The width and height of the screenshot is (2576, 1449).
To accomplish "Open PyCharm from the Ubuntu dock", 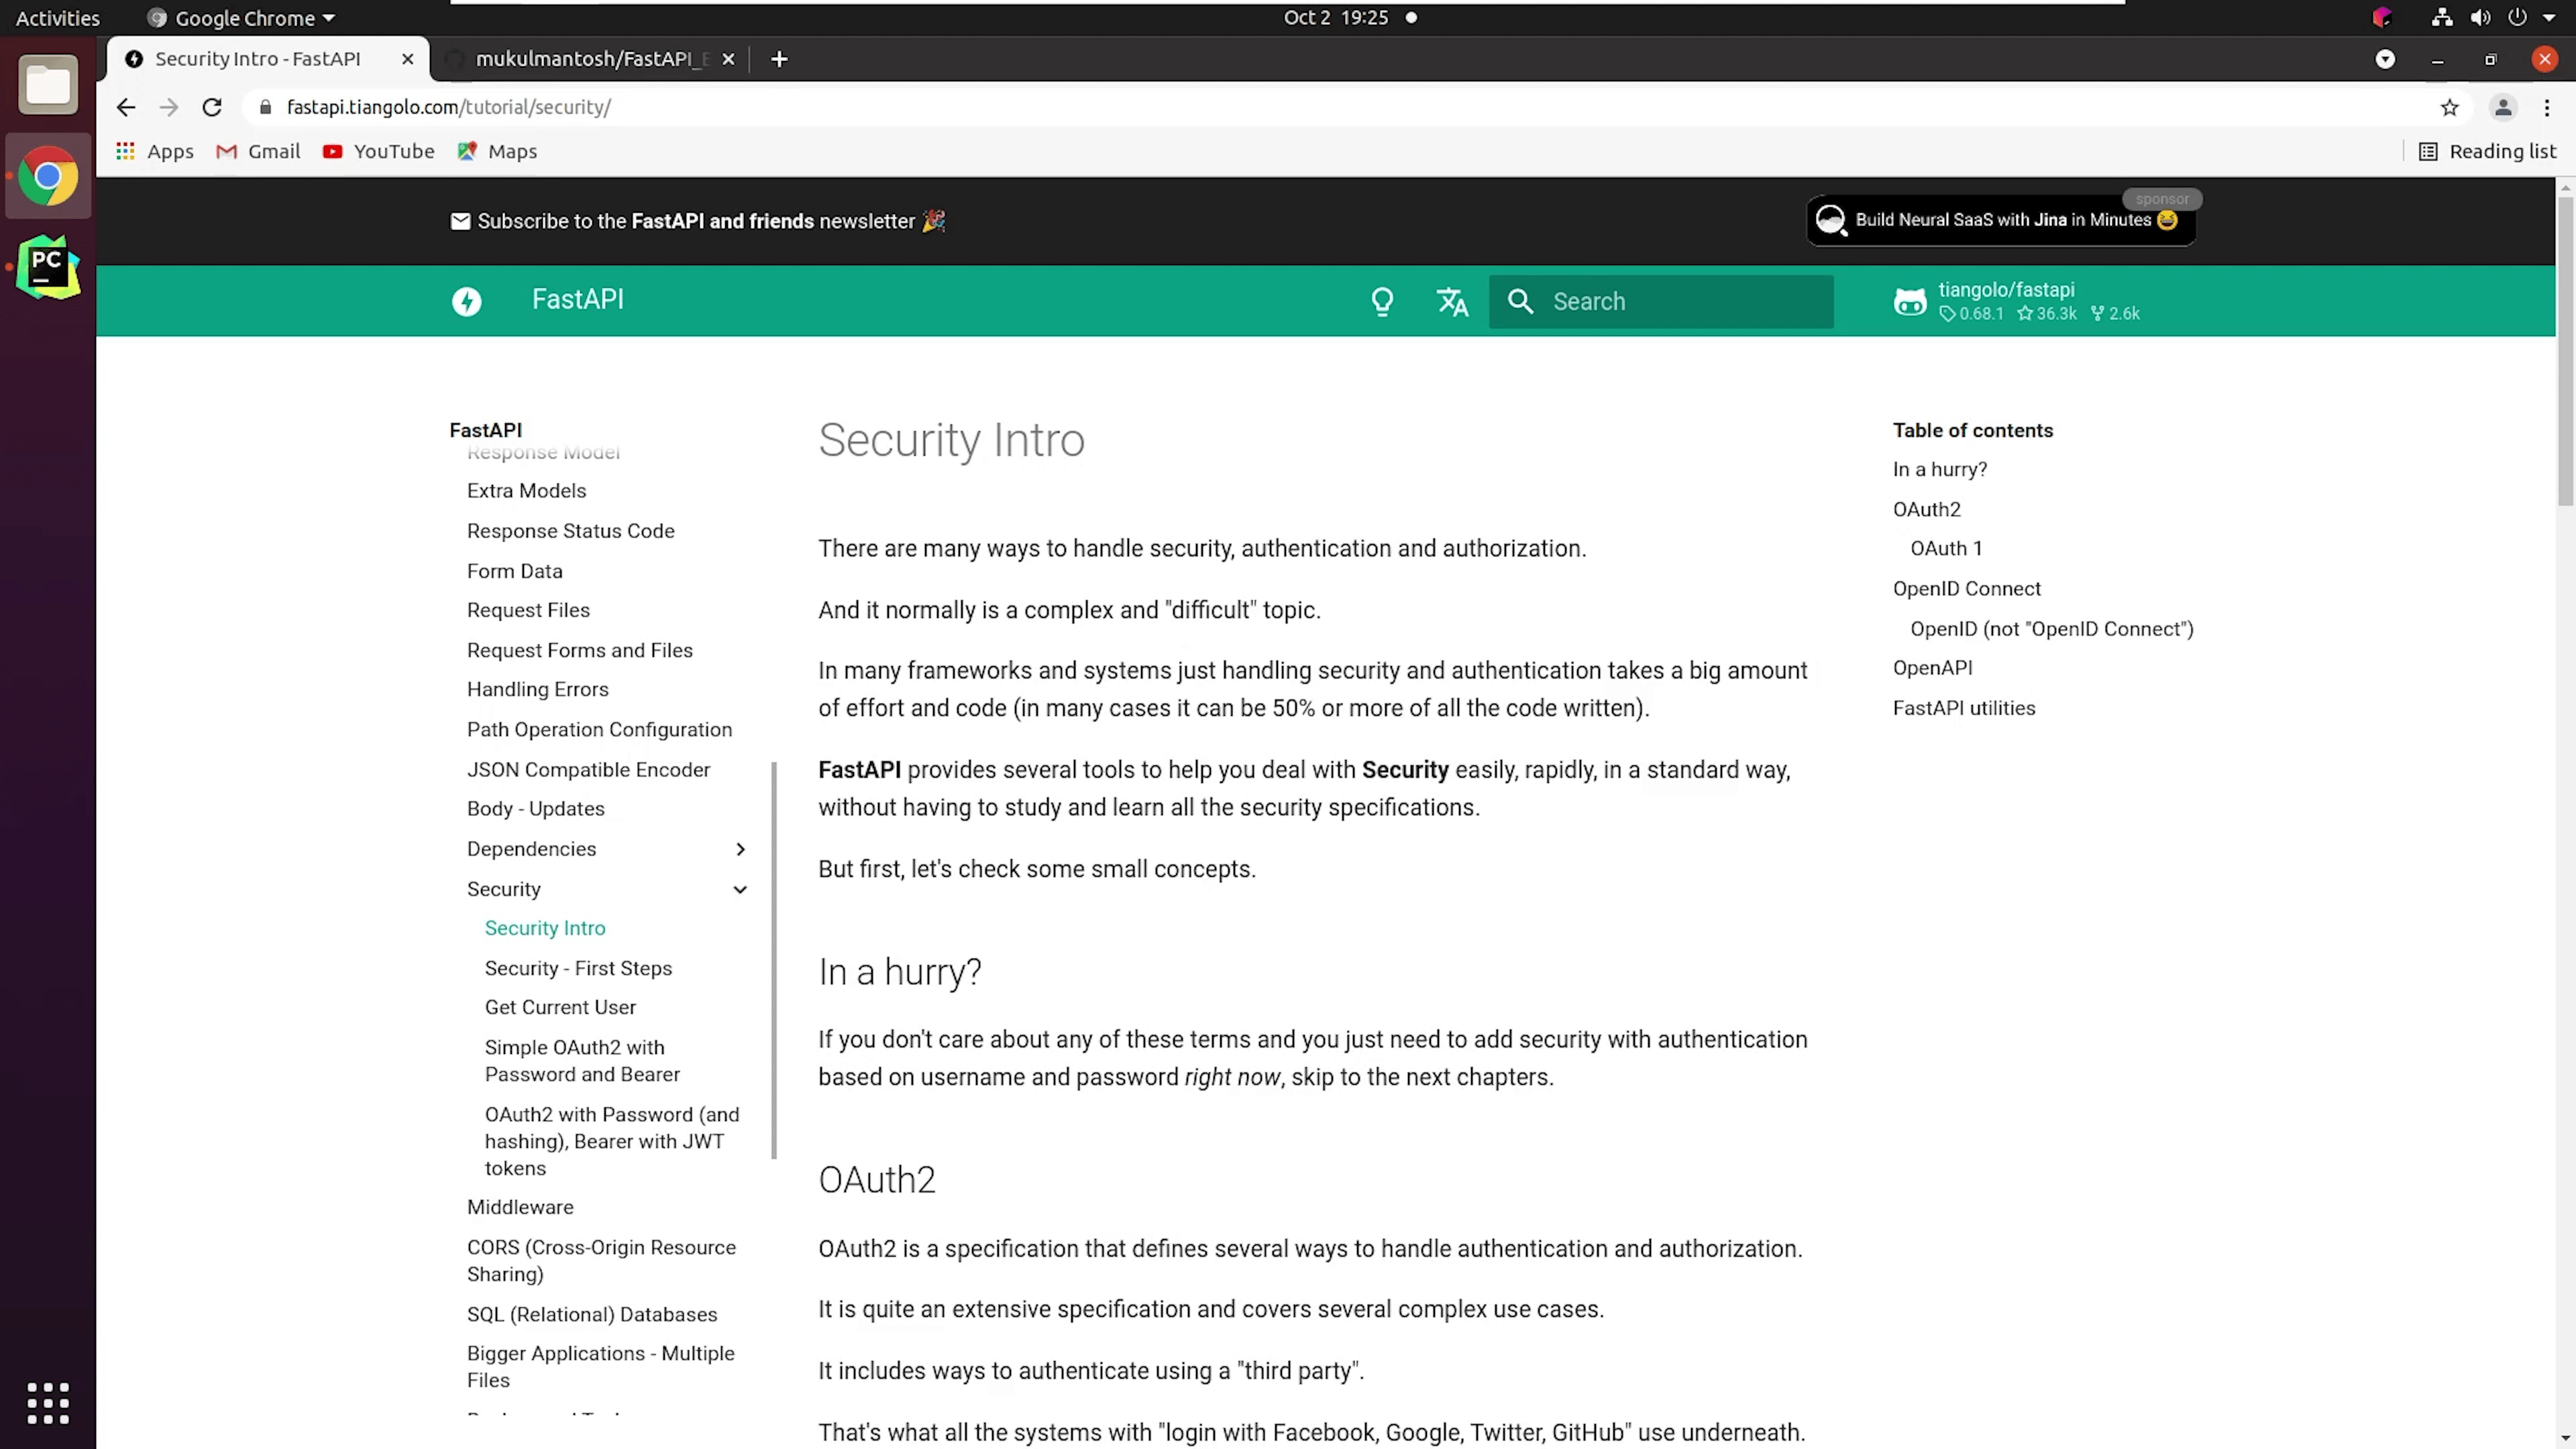I will point(47,267).
